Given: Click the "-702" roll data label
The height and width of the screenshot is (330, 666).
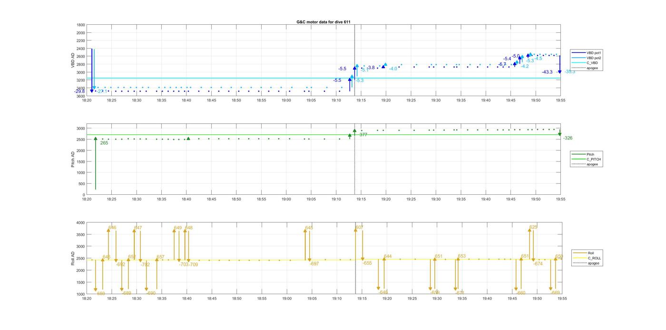Looking at the screenshot, I should point(145,264).
